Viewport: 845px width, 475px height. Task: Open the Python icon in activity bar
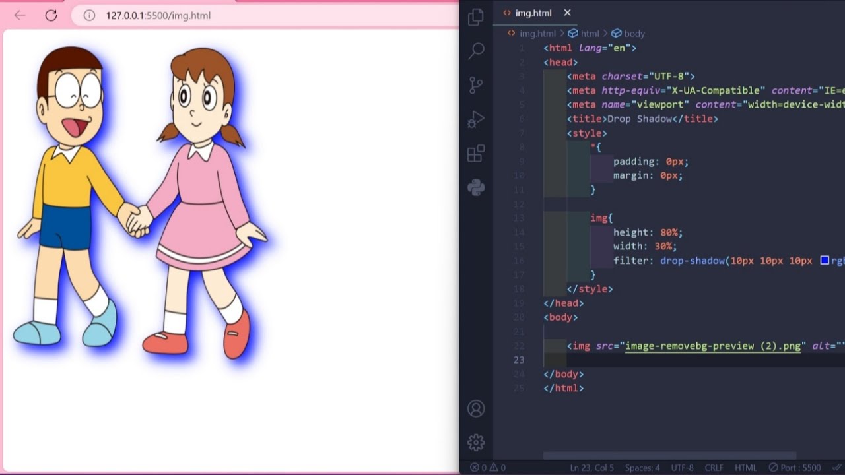(475, 187)
